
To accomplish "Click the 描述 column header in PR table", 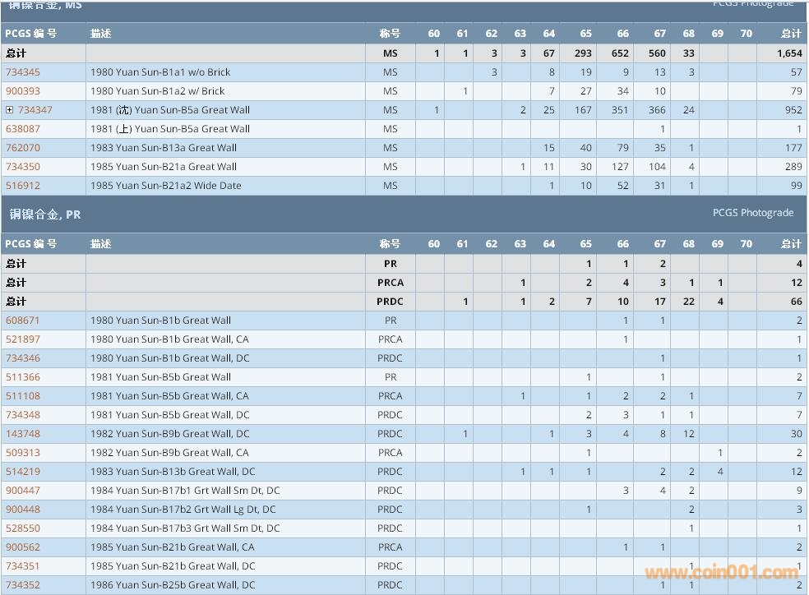I will point(101,243).
